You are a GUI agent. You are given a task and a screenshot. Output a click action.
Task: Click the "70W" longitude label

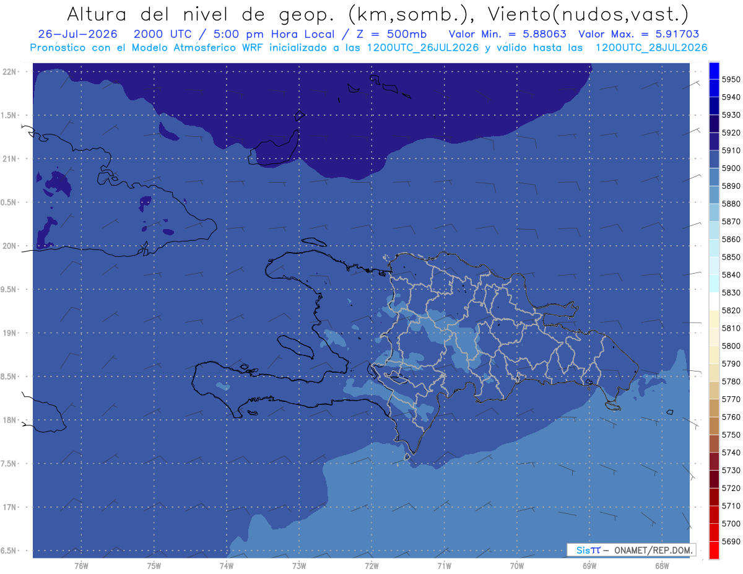point(517,566)
